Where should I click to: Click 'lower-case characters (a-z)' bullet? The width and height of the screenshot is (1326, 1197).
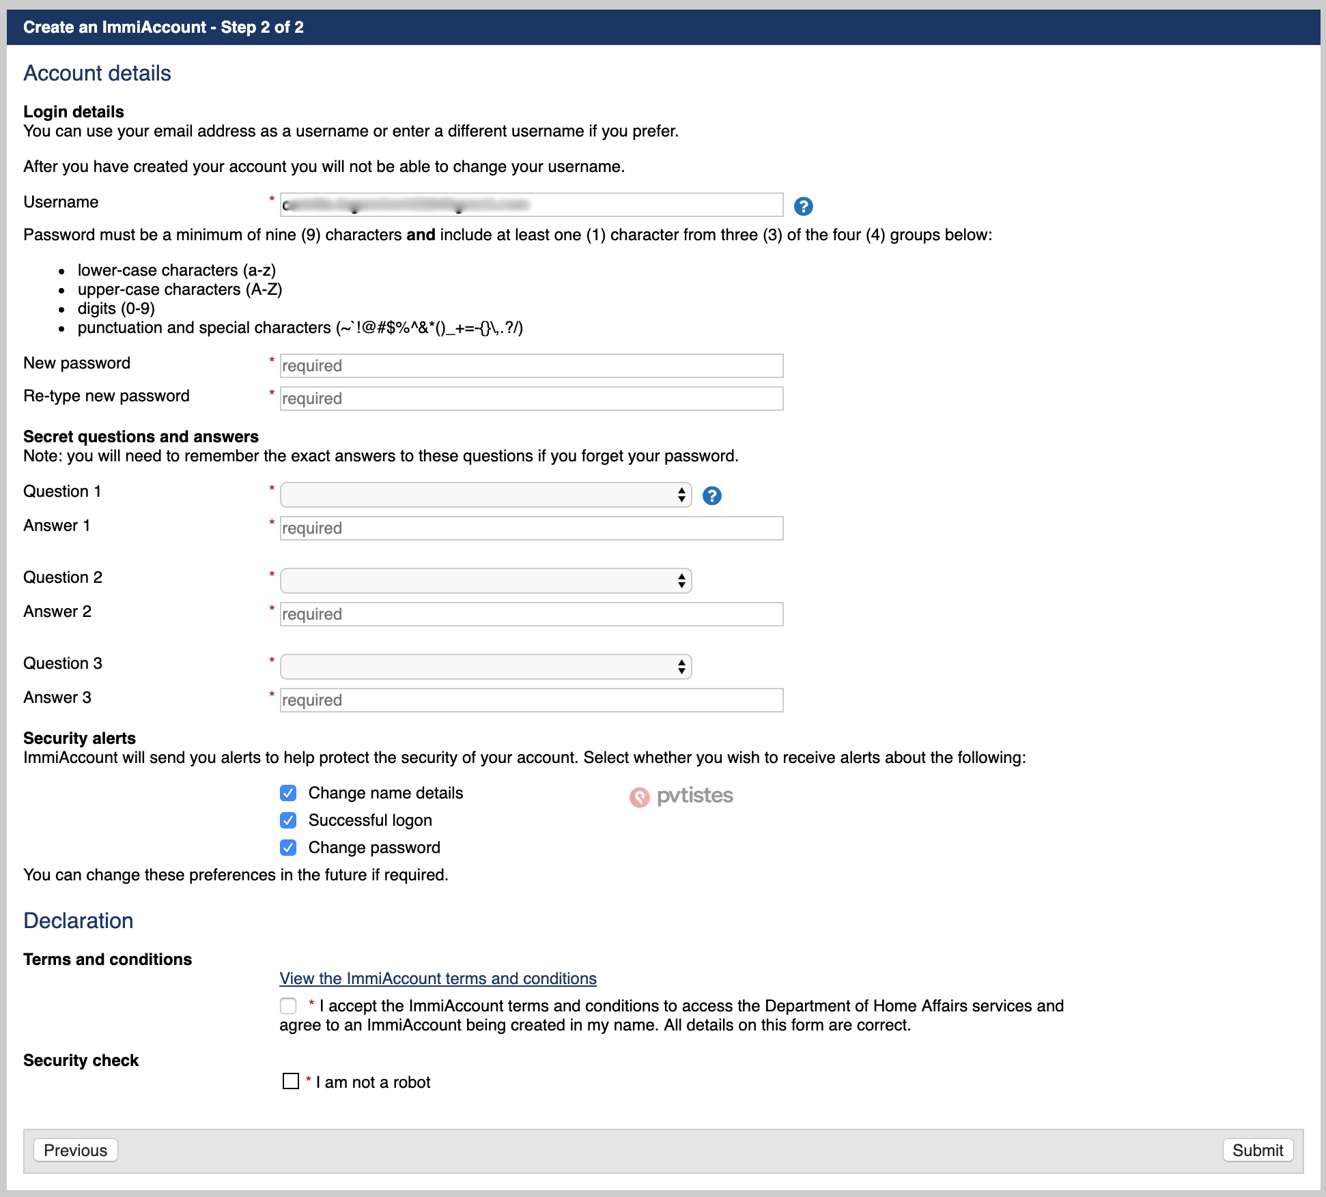[177, 270]
